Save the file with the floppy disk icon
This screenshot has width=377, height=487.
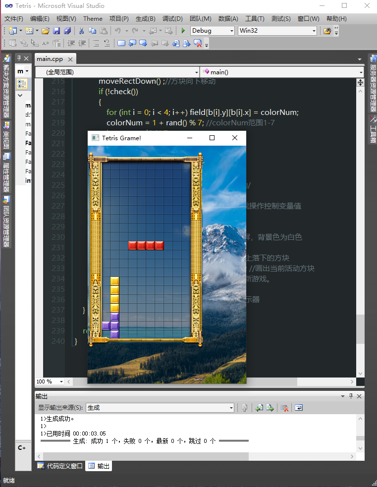[56, 31]
